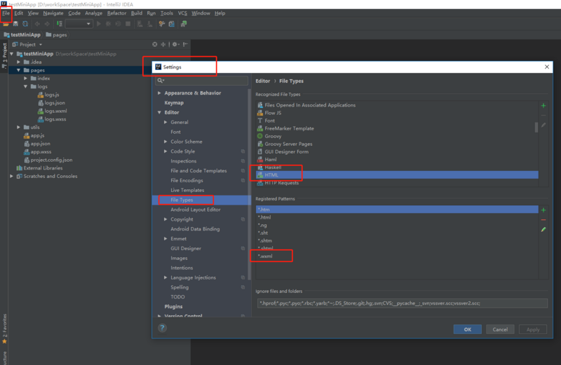Open the Navigate menu
561x365 pixels.
[x=53, y=13]
